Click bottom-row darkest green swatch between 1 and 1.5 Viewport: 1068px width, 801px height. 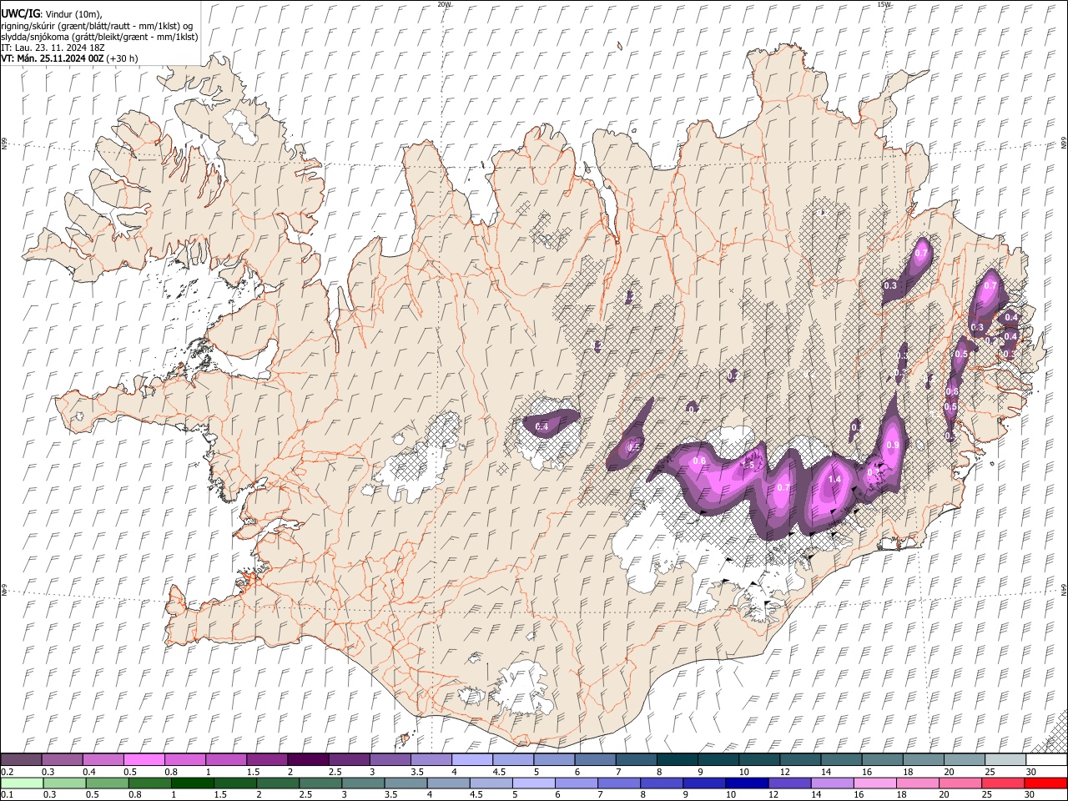click(193, 783)
